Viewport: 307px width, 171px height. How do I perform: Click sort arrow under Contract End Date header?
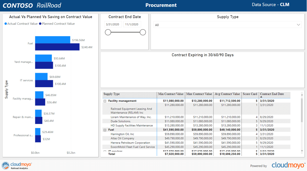tap(261, 97)
